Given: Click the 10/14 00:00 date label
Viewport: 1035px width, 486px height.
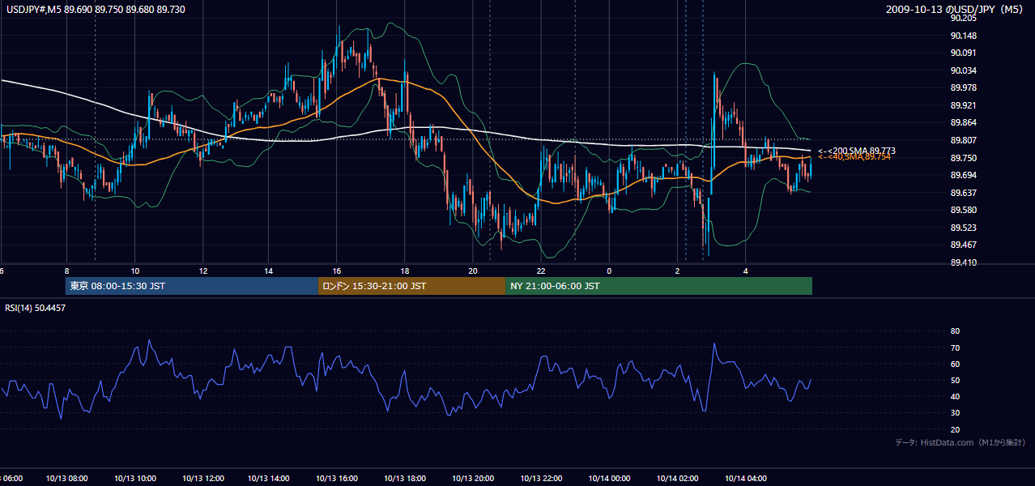Looking at the screenshot, I should pos(609,479).
